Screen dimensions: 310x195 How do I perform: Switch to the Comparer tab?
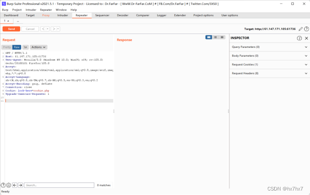click(142, 15)
